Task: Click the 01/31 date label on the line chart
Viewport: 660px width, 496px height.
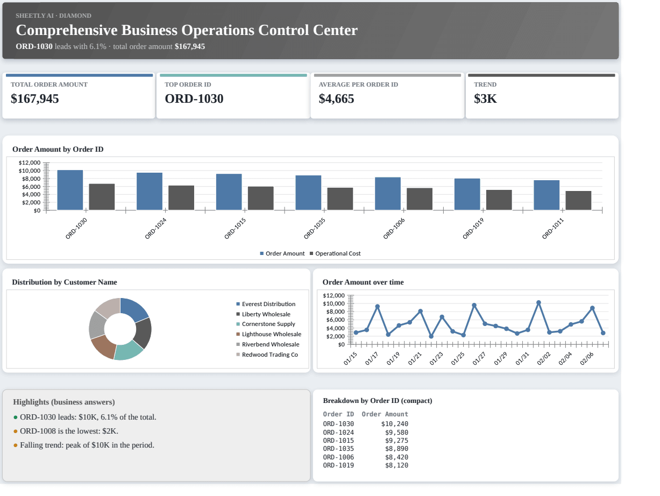Action: pyautogui.click(x=522, y=359)
